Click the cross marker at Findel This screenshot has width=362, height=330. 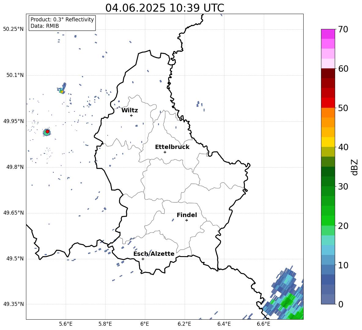[x=187, y=220]
